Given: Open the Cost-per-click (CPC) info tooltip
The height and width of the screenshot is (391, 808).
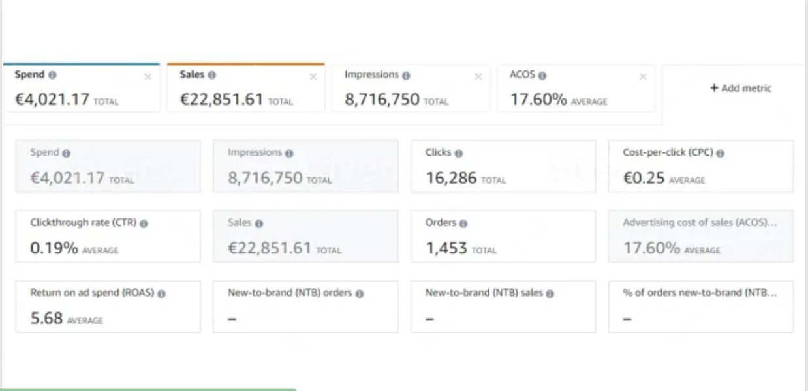Looking at the screenshot, I should coord(721,152).
